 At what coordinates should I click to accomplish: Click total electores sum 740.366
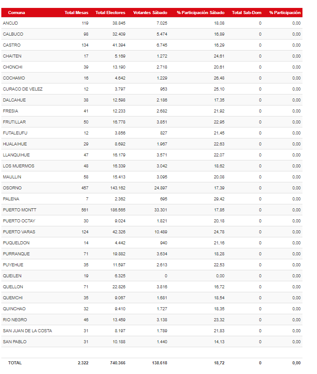pyautogui.click(x=118, y=363)
